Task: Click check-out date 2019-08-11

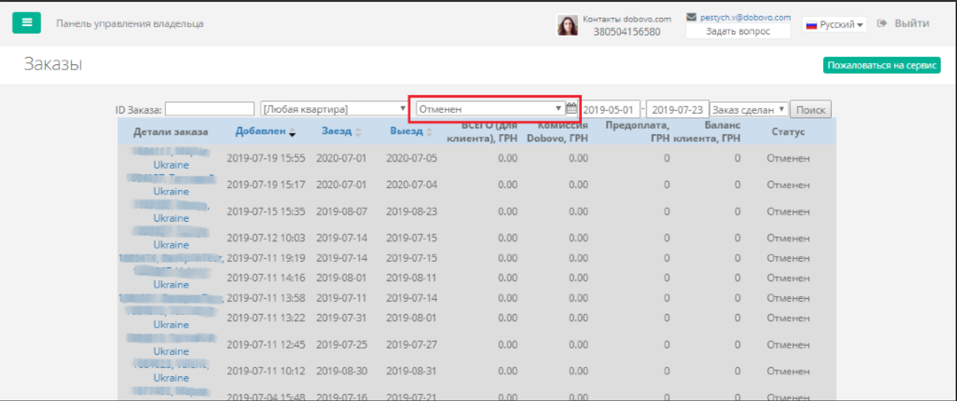Action: [412, 278]
